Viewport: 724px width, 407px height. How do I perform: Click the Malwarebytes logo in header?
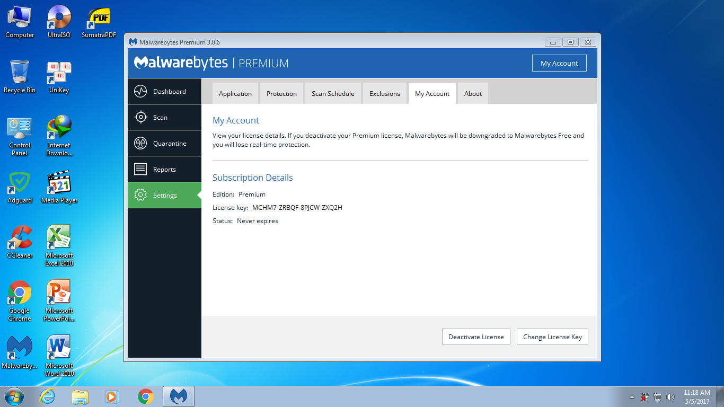click(x=181, y=63)
